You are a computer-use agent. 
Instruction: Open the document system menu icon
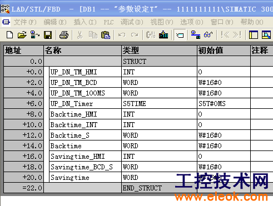point(6,22)
